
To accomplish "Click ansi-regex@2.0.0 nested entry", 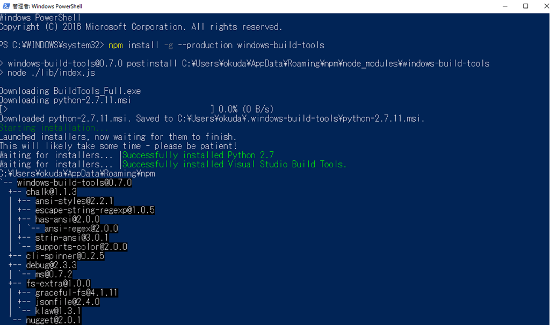I will coord(82,228).
